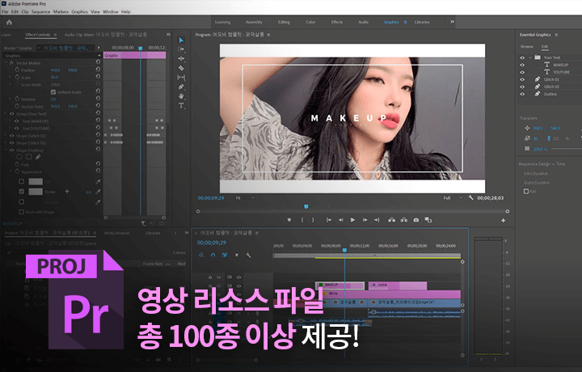Click the Stroke color swatch
The image size is (582, 372).
[x=36, y=192]
